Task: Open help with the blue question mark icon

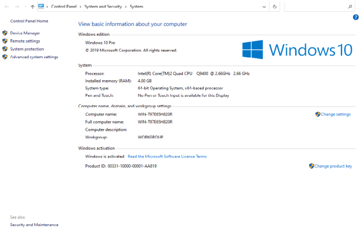Action: (x=355, y=17)
